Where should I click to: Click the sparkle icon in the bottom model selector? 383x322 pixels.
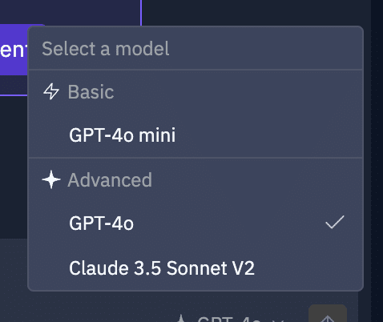pos(181,319)
